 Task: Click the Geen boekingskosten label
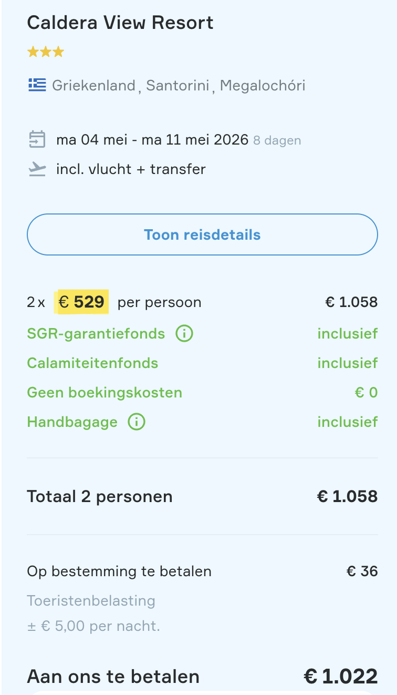coord(105,392)
